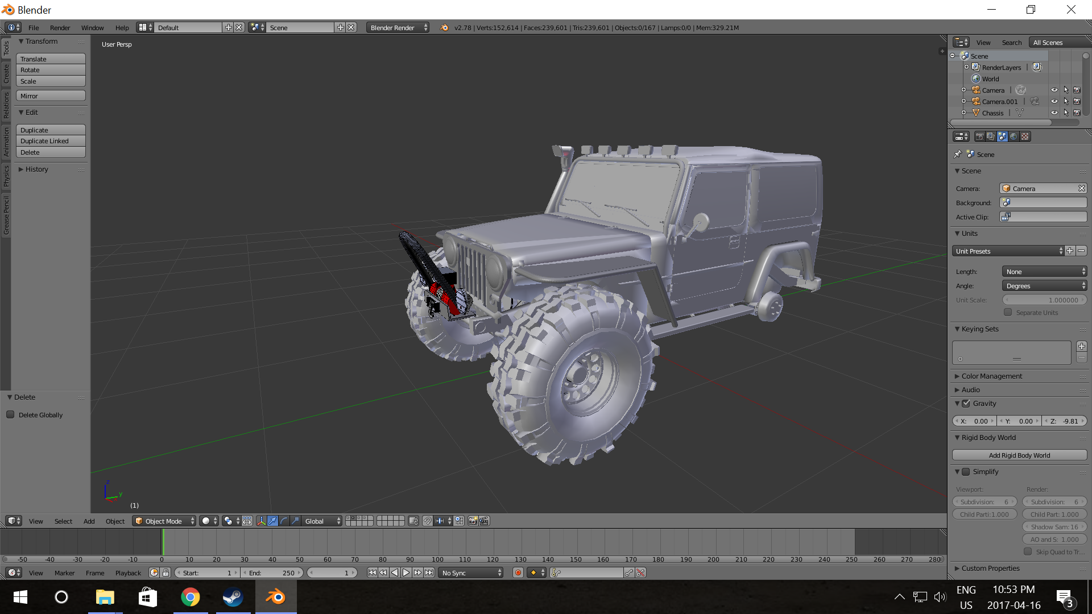
Task: Hide Camera.001 with its eye icon
Action: tap(1054, 102)
